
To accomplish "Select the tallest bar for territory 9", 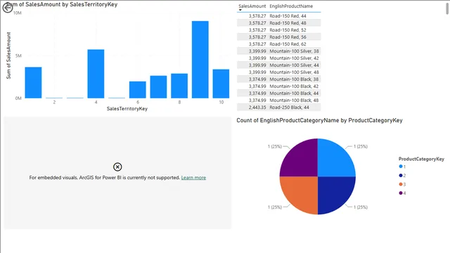I will pos(200,60).
